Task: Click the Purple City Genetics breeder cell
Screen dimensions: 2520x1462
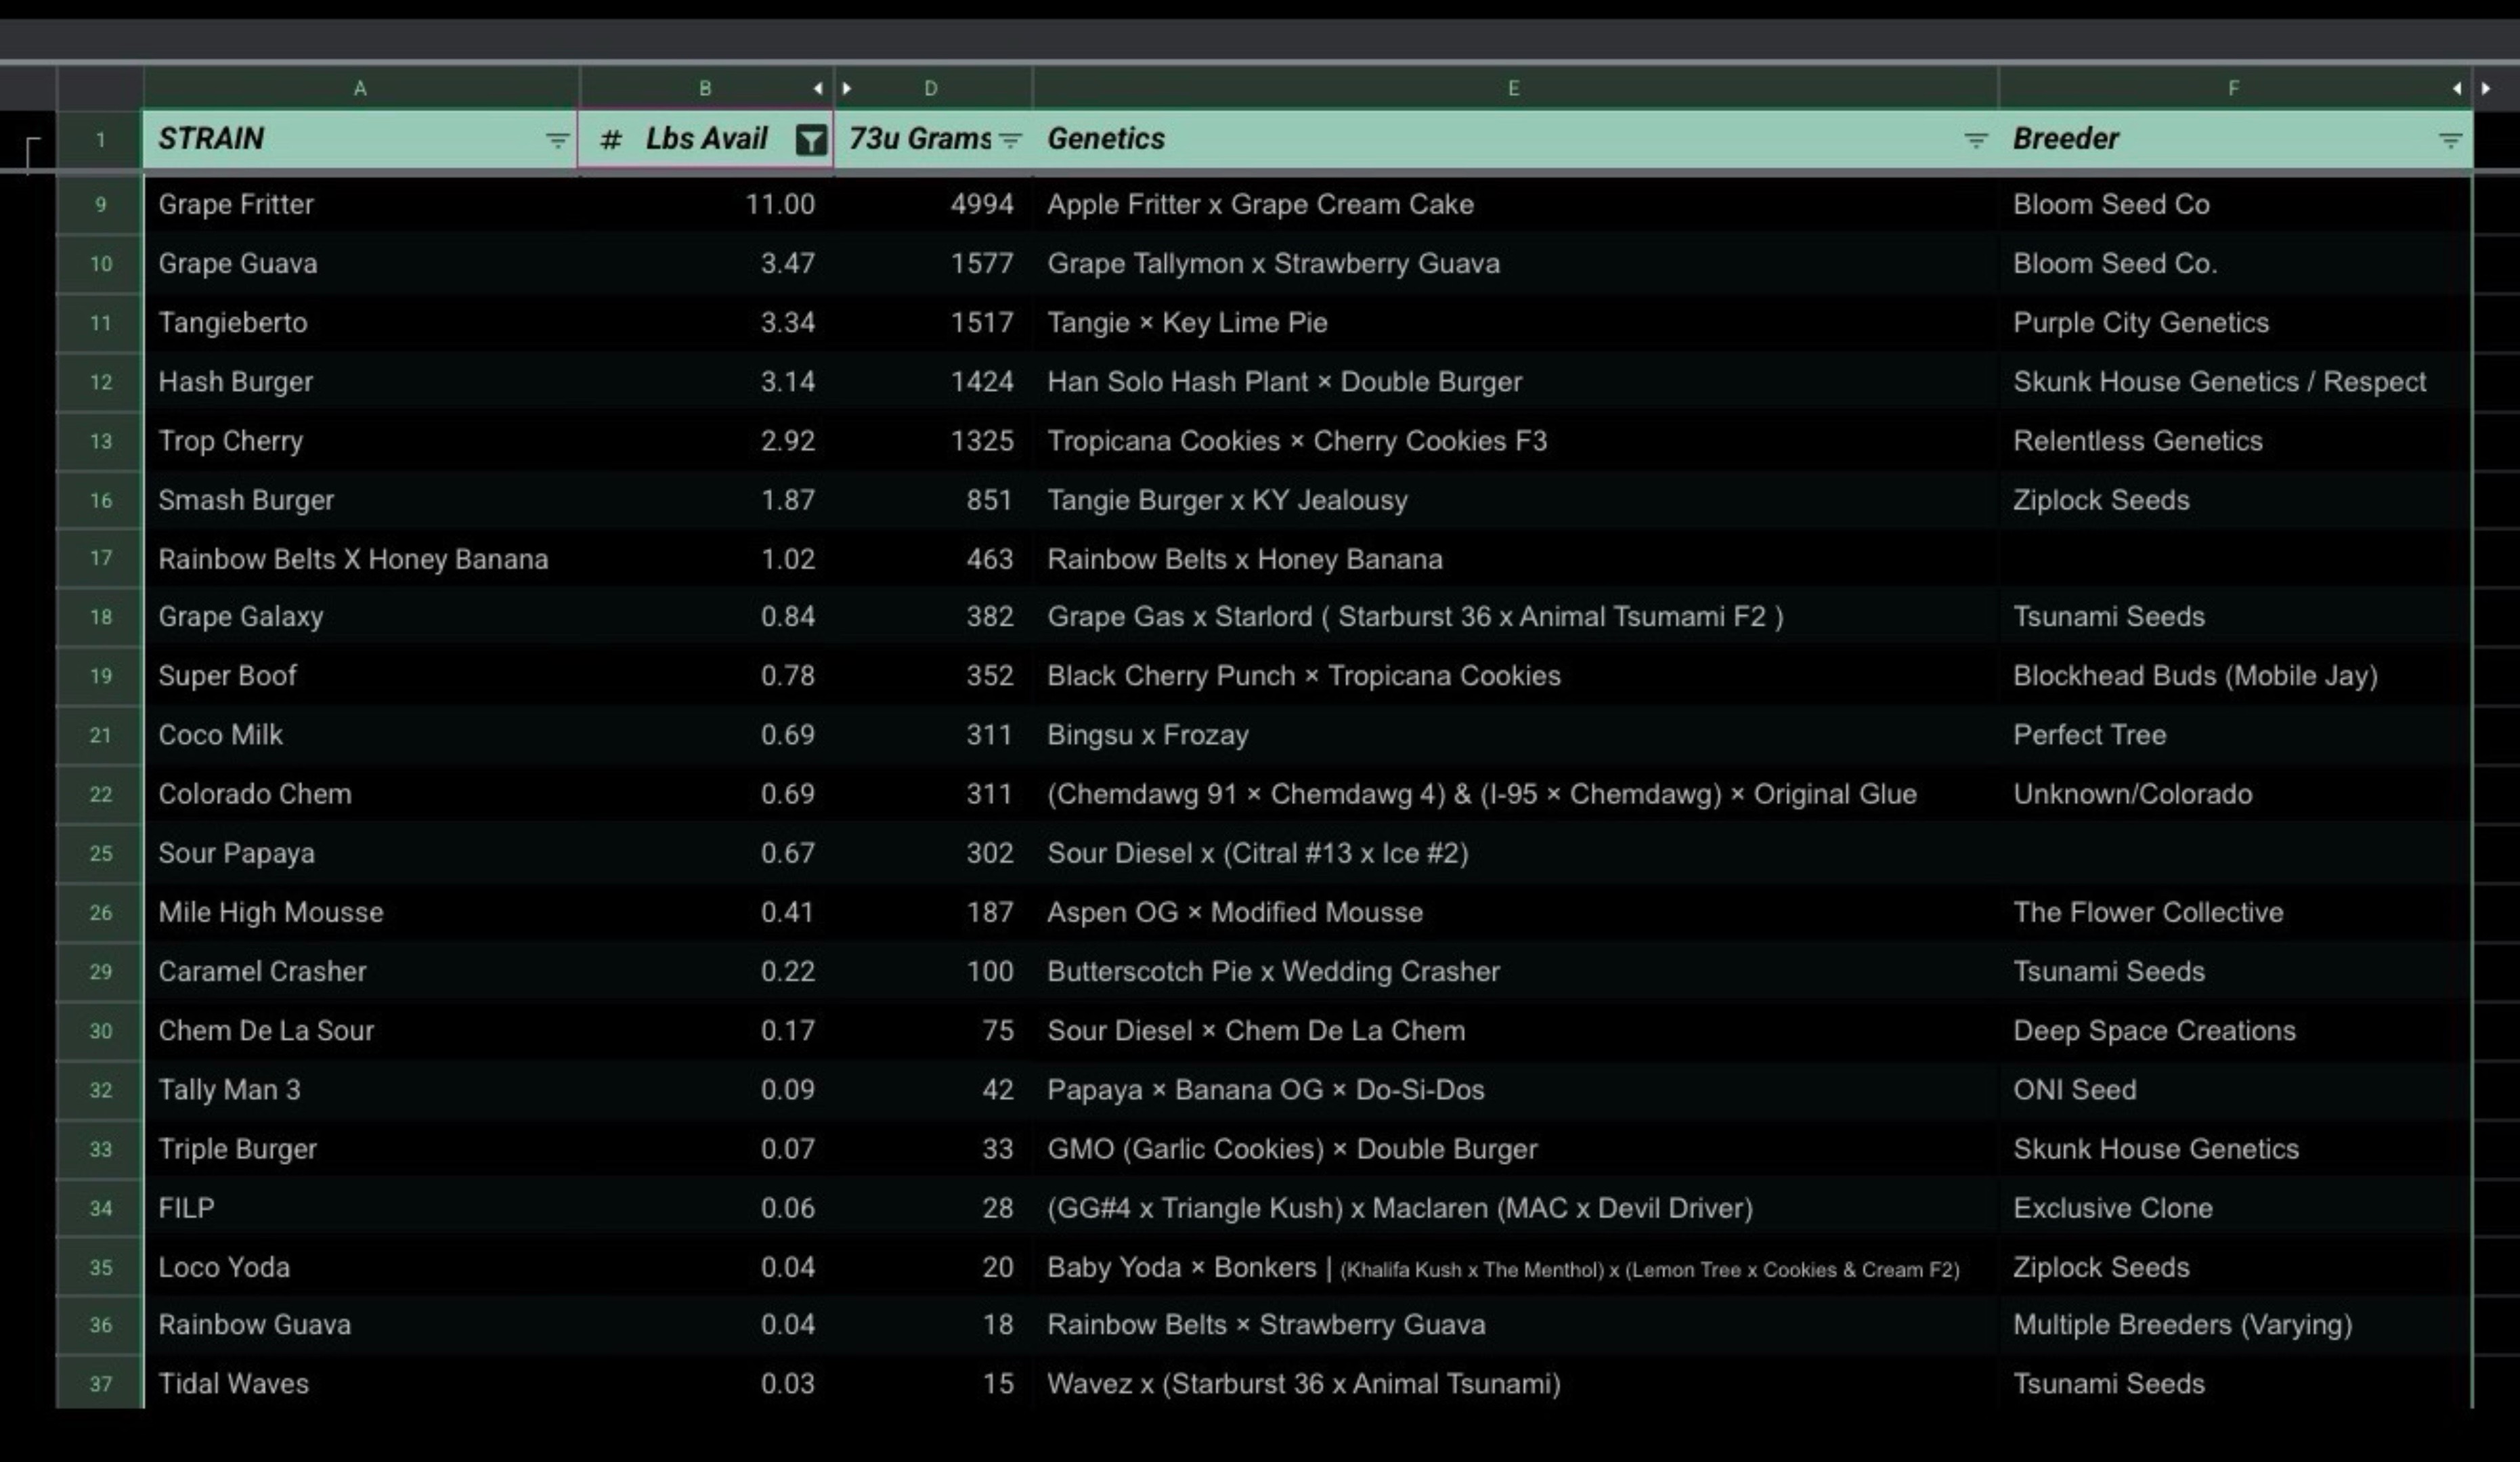Action: pyautogui.click(x=2235, y=323)
